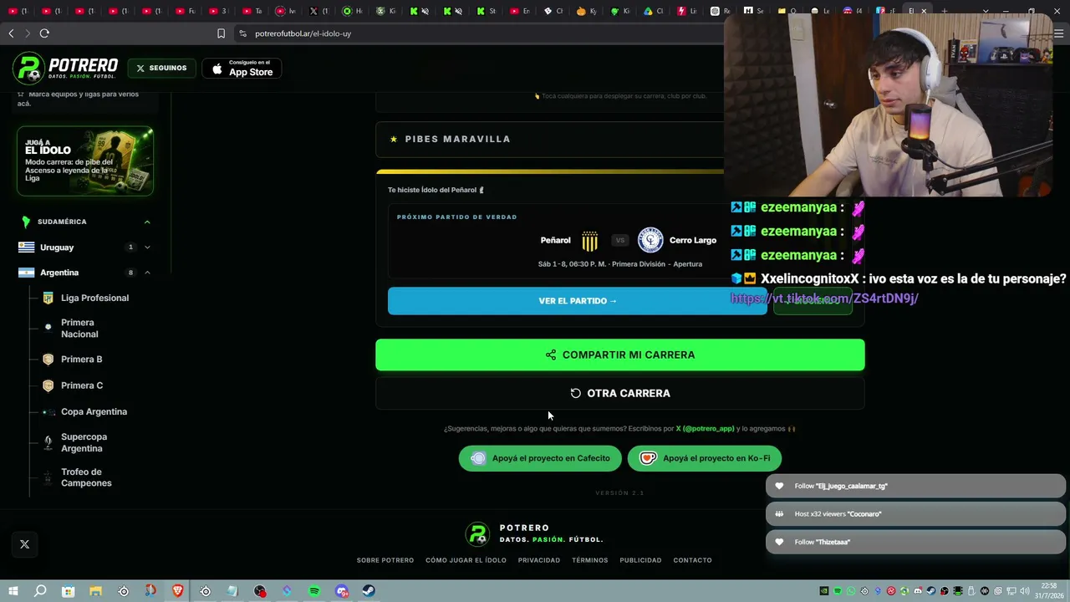Screen dimensions: 1070x602
Task: Open NVIDIA icon in system tray
Action: (824, 591)
